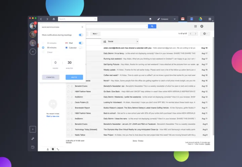Switch to the Google Calendar app tab

(x=192, y=19)
